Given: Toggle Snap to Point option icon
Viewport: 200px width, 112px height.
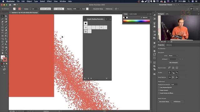Looking at the screenshot, I should 170,77.
